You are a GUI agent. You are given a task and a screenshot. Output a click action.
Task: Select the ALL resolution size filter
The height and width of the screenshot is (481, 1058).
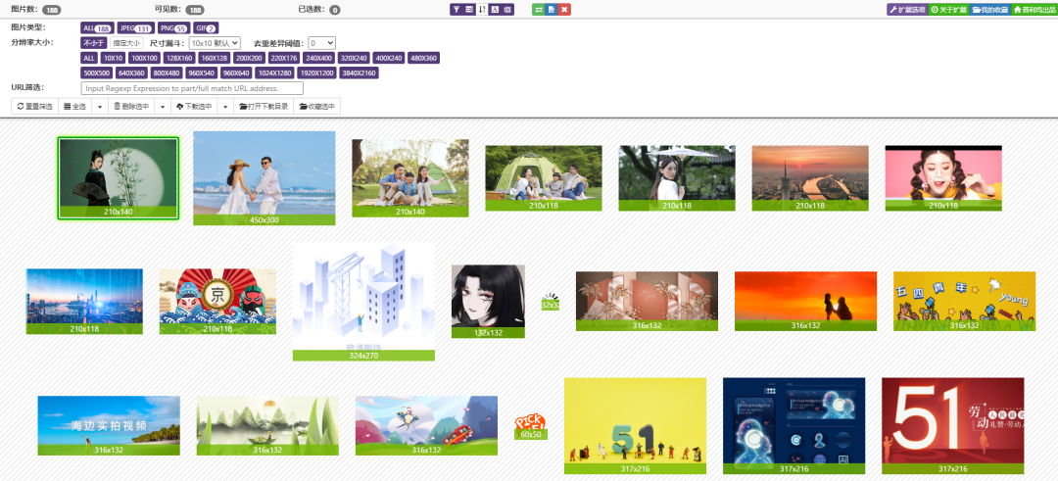coord(89,58)
